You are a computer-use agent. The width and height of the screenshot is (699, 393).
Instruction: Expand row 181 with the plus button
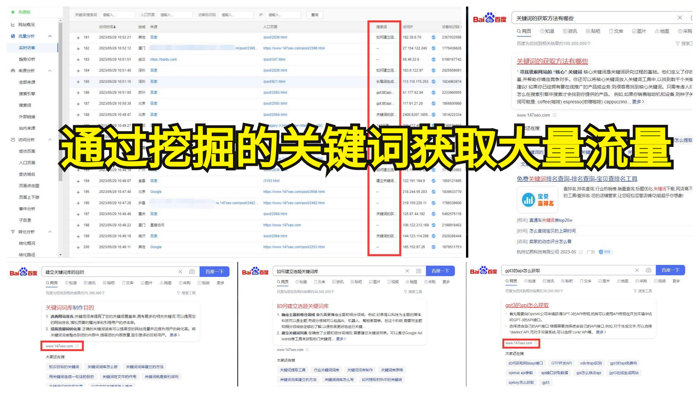click(x=78, y=37)
